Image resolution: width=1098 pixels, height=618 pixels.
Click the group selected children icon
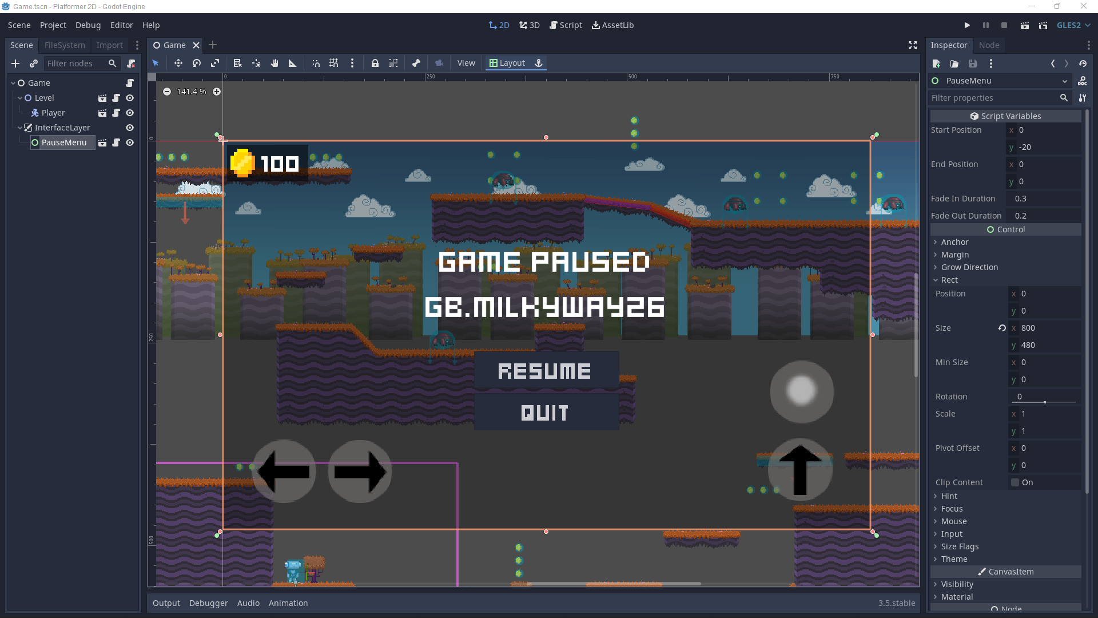tap(393, 64)
